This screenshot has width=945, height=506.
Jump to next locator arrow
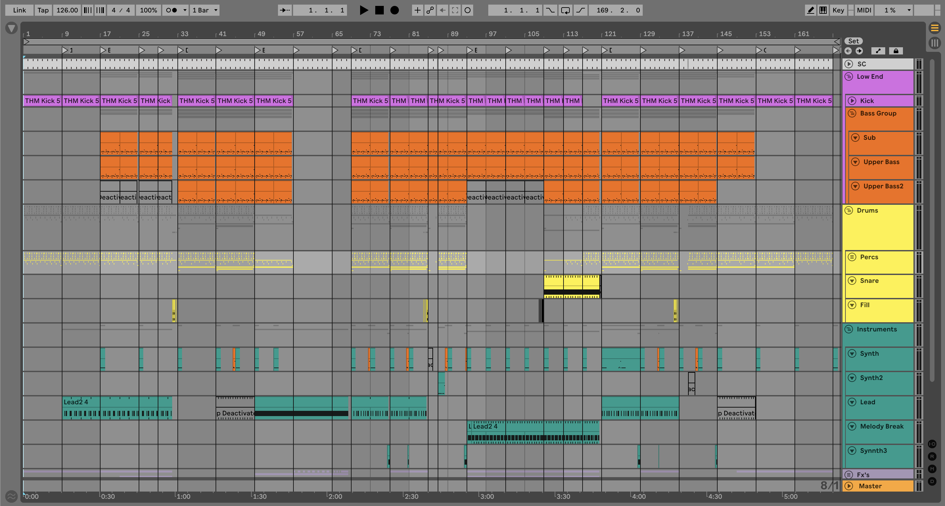click(x=859, y=51)
